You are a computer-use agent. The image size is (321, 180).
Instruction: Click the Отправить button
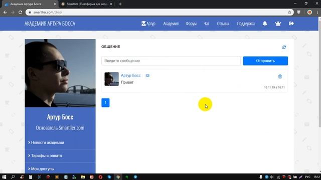[265, 61]
